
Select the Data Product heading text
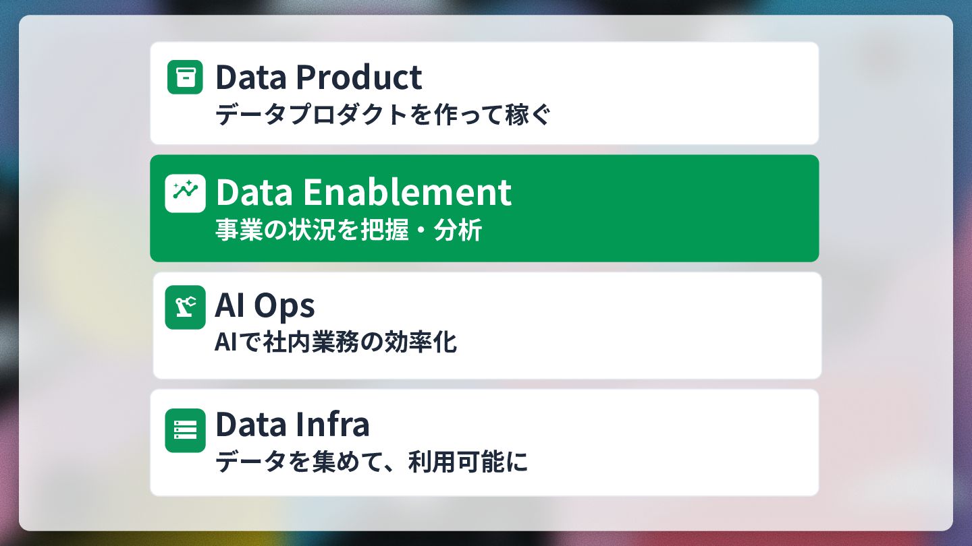coord(319,77)
